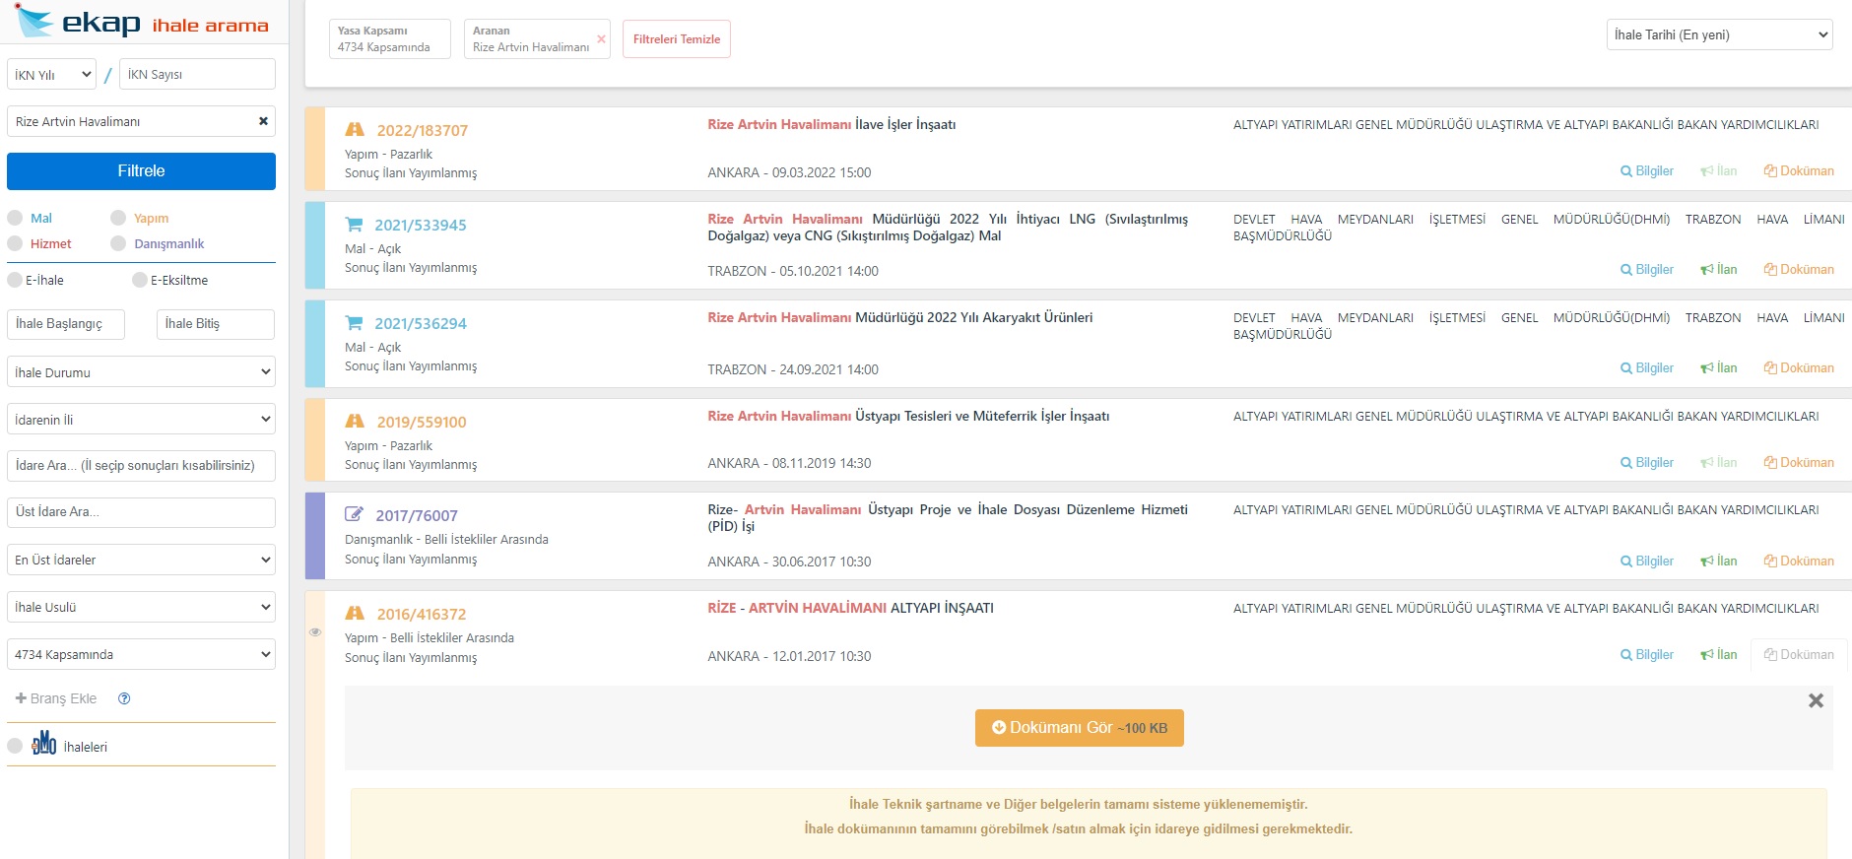Open the İhale Durumu dropdown
This screenshot has height=859, width=1852.
click(141, 371)
